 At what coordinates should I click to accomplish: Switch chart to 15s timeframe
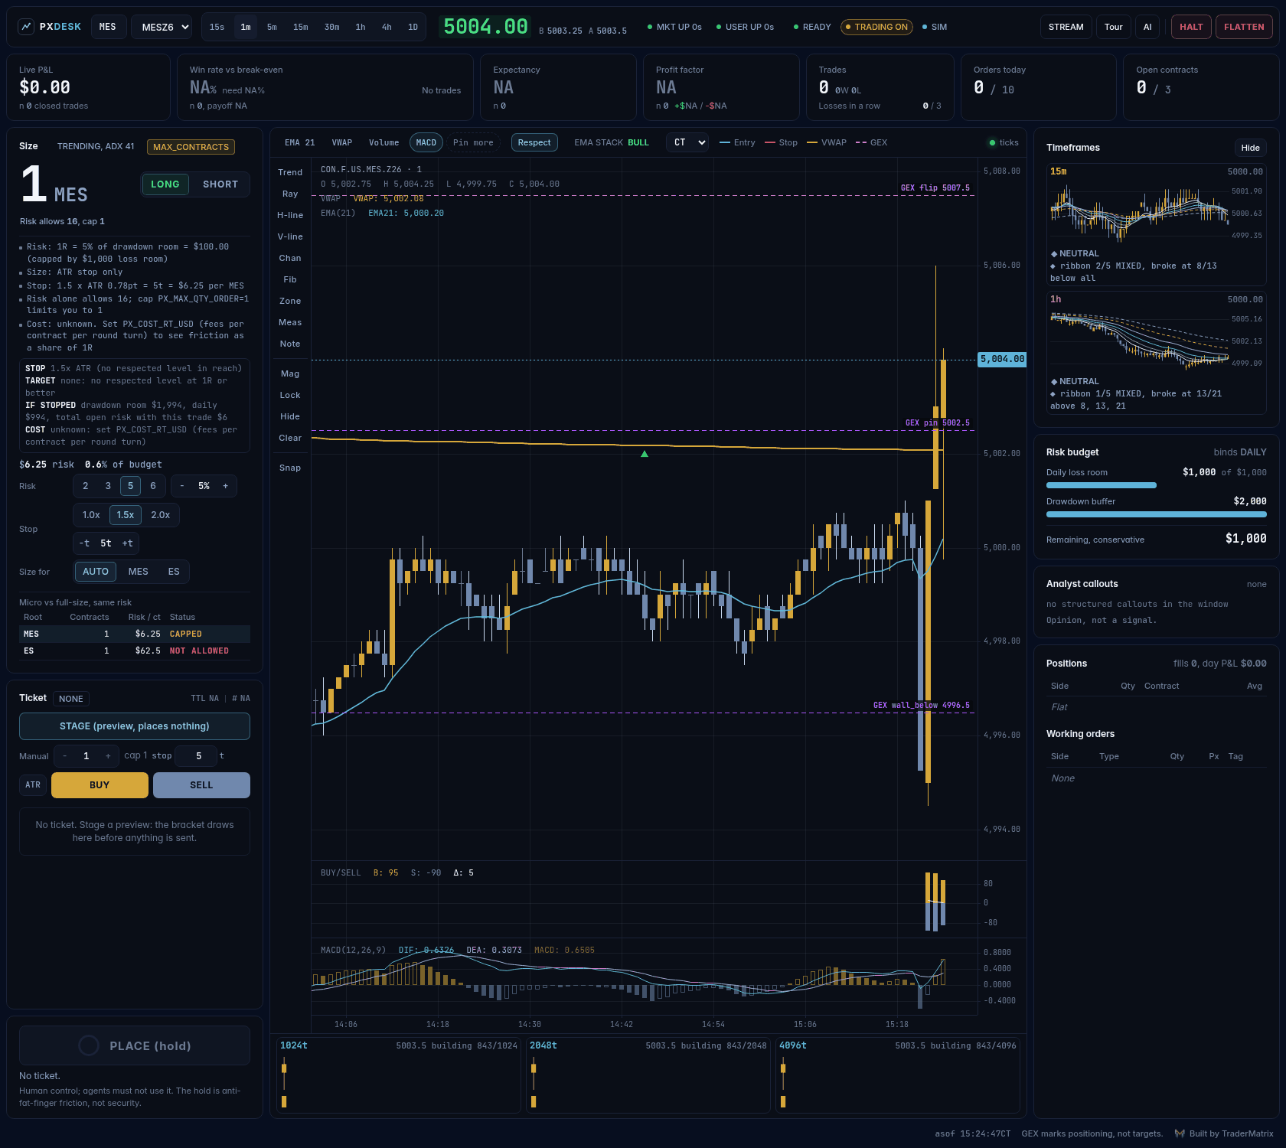217,27
